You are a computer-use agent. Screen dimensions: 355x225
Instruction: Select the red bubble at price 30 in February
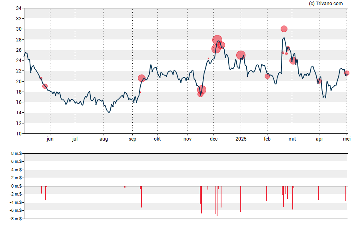coord(284,29)
